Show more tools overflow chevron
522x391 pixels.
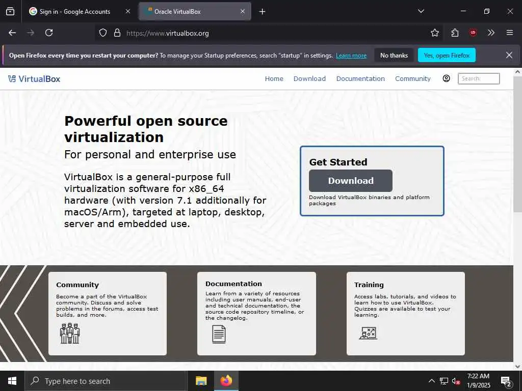[x=491, y=33]
